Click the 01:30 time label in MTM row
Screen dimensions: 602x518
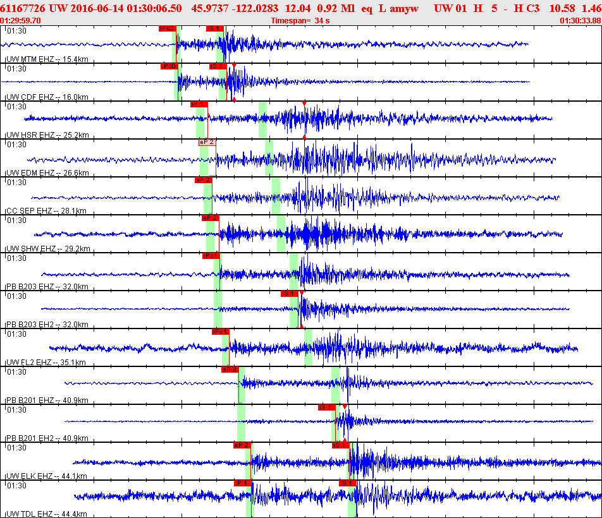[17, 31]
